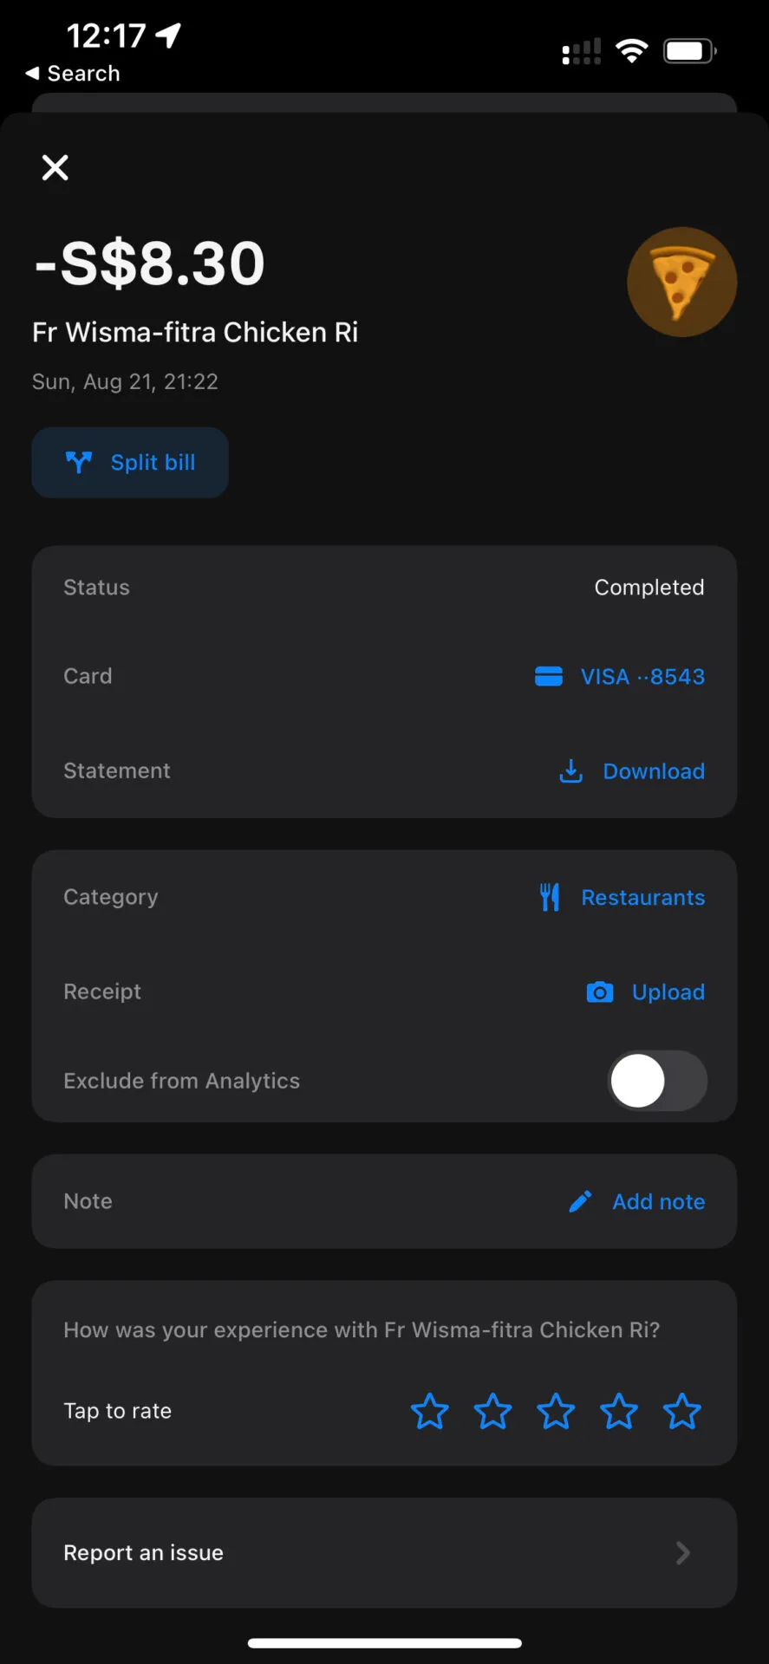Screen dimensions: 769x1664
Task: Upload a receipt photo
Action: [x=668, y=992]
